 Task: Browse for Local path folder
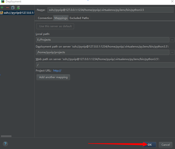(x=172, y=40)
